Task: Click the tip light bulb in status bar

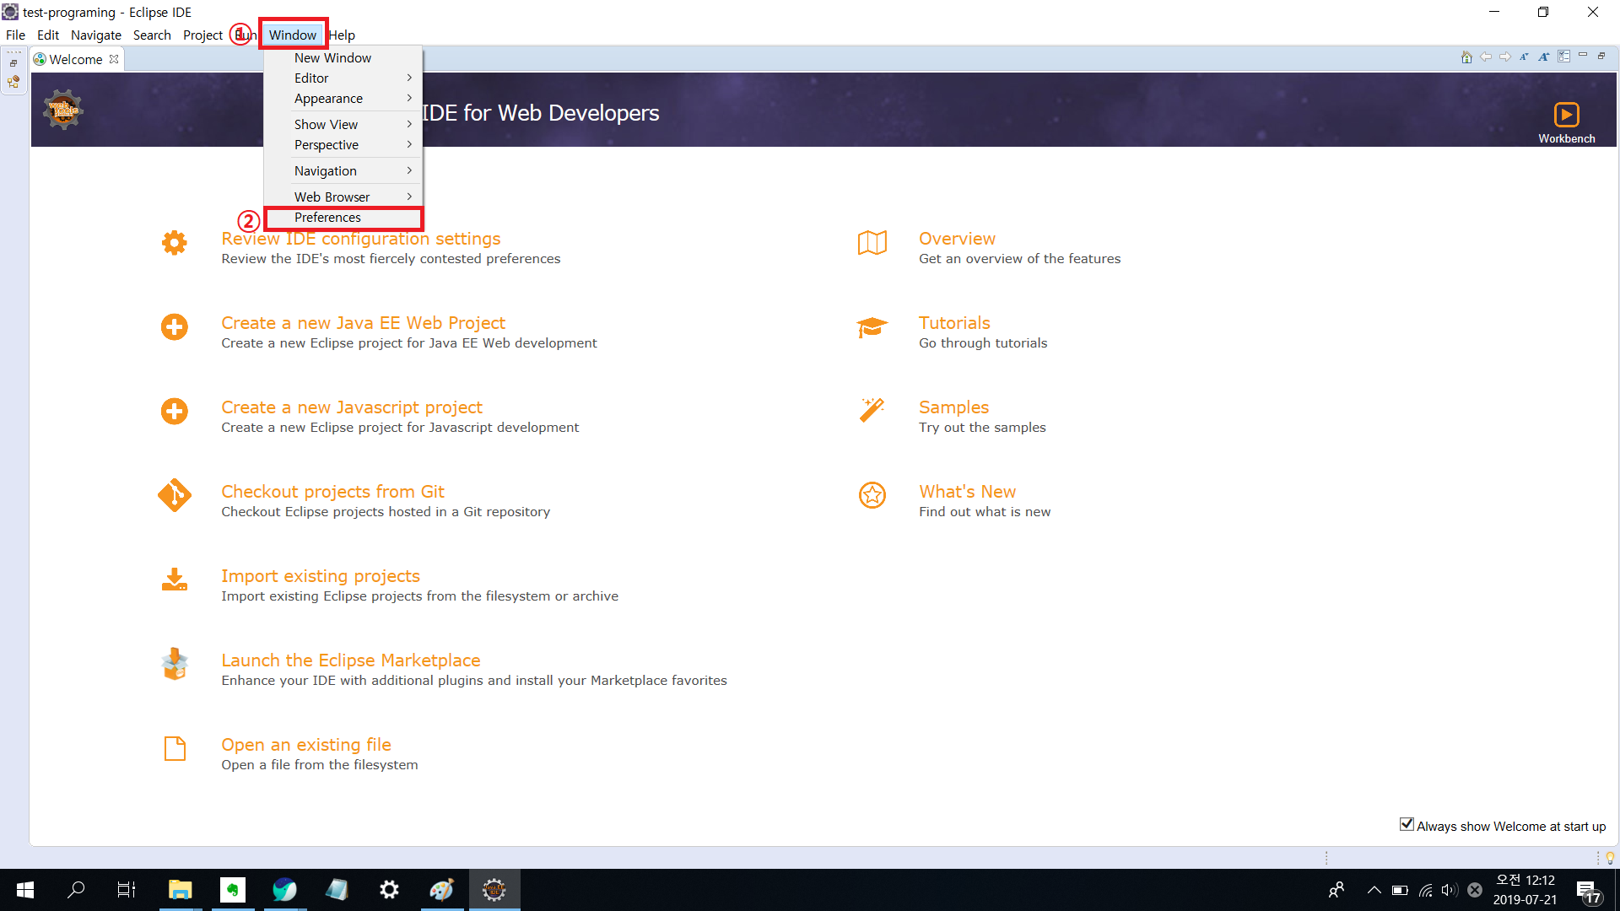Action: pos(1610,858)
